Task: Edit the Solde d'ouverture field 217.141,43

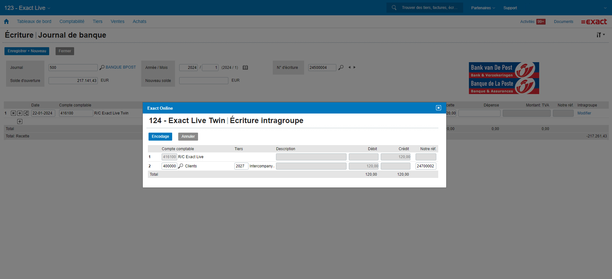Action: click(73, 81)
